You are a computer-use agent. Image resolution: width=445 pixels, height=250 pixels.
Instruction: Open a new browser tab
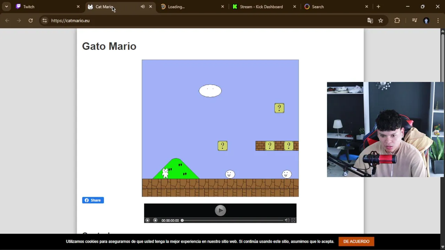378,7
